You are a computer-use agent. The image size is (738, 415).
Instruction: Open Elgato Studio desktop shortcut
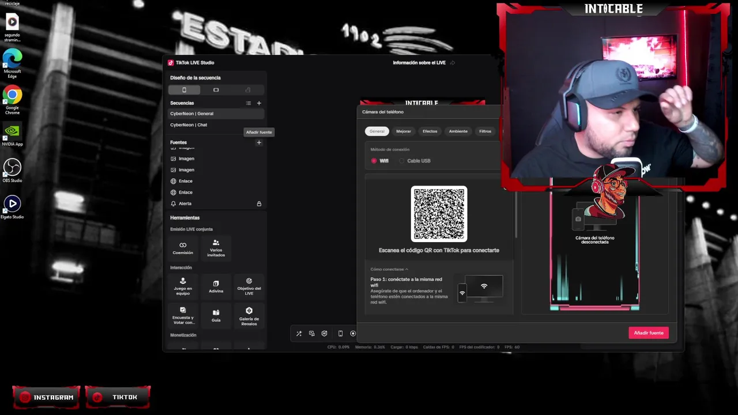tap(12, 207)
